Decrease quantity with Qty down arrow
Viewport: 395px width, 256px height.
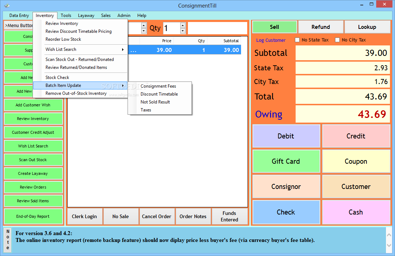[x=183, y=31]
